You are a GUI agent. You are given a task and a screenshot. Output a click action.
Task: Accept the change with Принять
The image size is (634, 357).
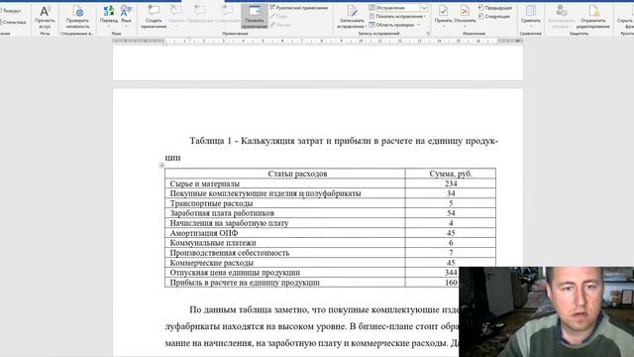click(x=443, y=14)
